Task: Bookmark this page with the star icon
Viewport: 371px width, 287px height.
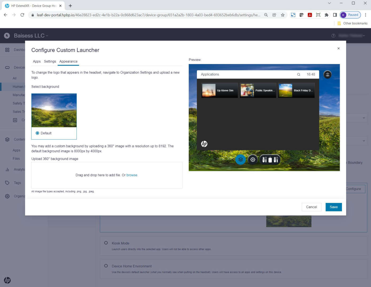Action: point(283,15)
